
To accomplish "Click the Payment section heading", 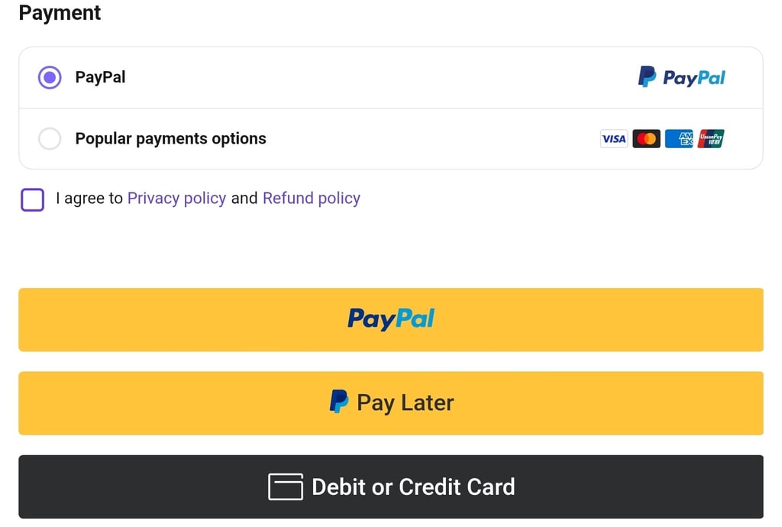I will coord(60,13).
